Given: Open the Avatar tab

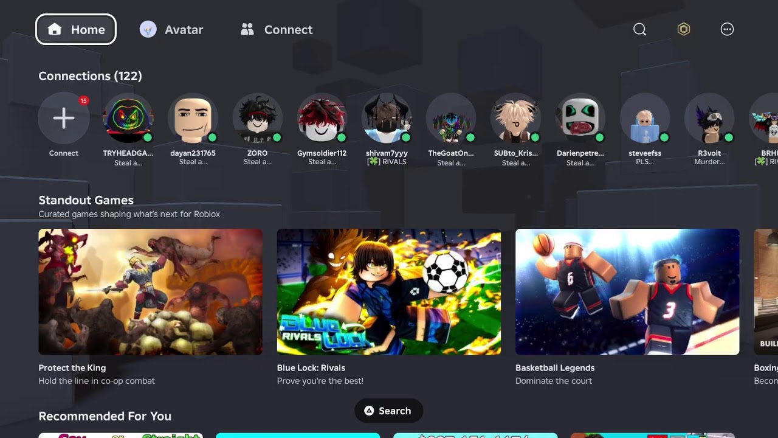Looking at the screenshot, I should pos(171,29).
